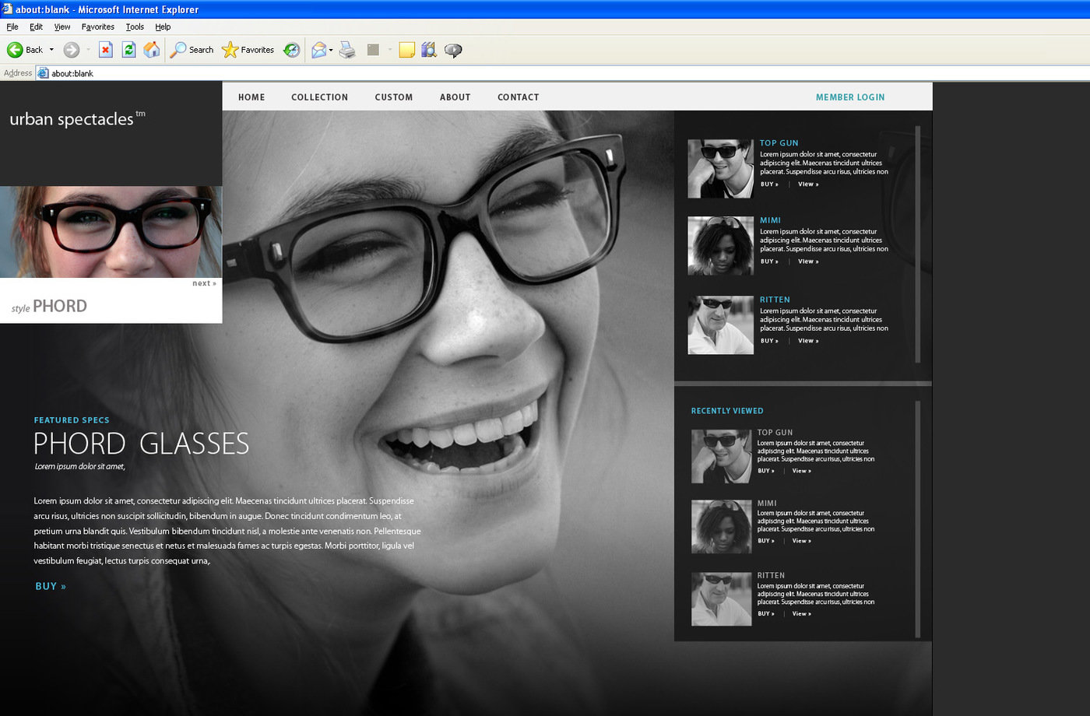1090x716 pixels.
Task: Open the Tools menu
Action: (135, 26)
